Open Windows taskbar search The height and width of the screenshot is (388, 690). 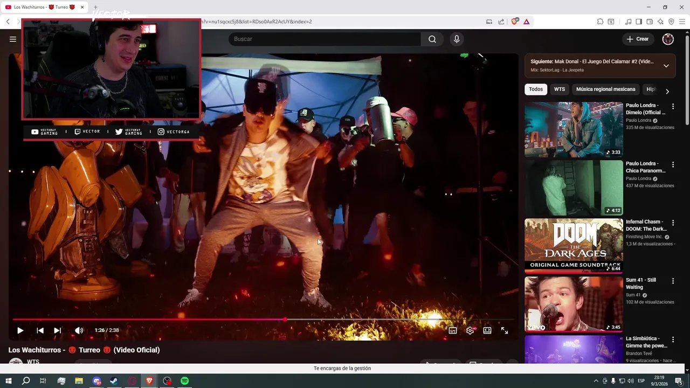pyautogui.click(x=26, y=381)
